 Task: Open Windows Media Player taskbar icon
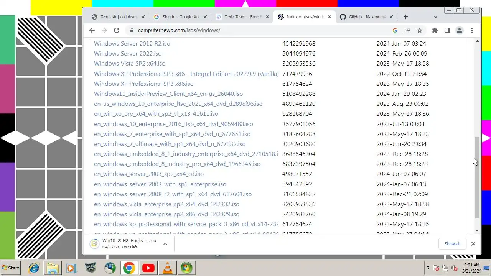[71, 268]
